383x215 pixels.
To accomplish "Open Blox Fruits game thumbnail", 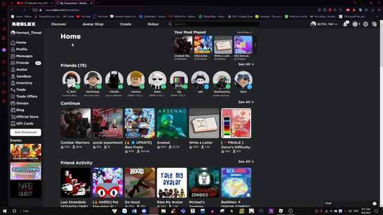I will pos(139,124).
